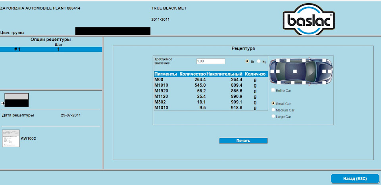Click the black color swatch preview
The height and width of the screenshot is (185, 381).
[x=17, y=103]
